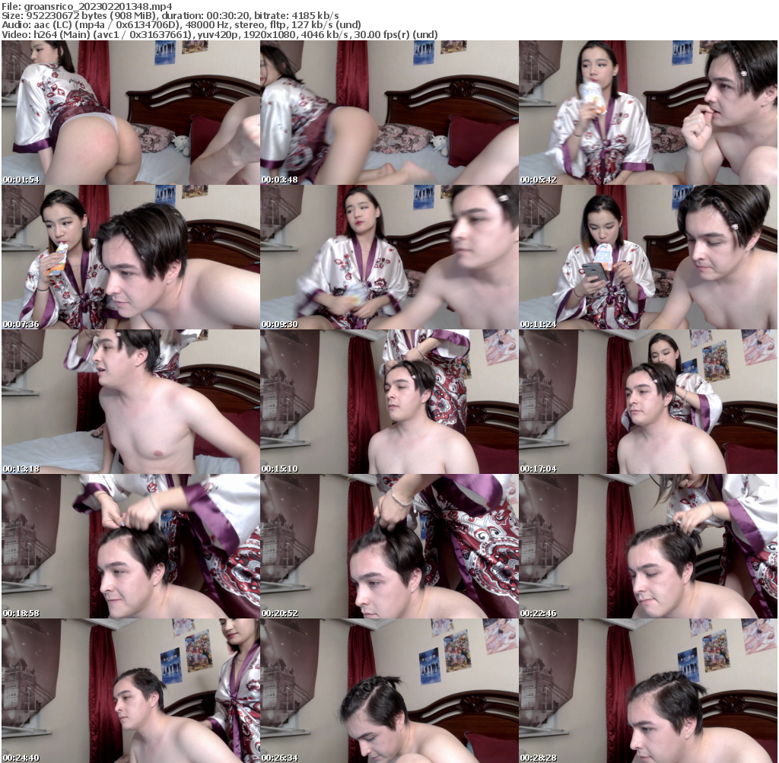The height and width of the screenshot is (763, 779).
Task: Click the frame with timestamp 00:22:46
Action: 647,546
